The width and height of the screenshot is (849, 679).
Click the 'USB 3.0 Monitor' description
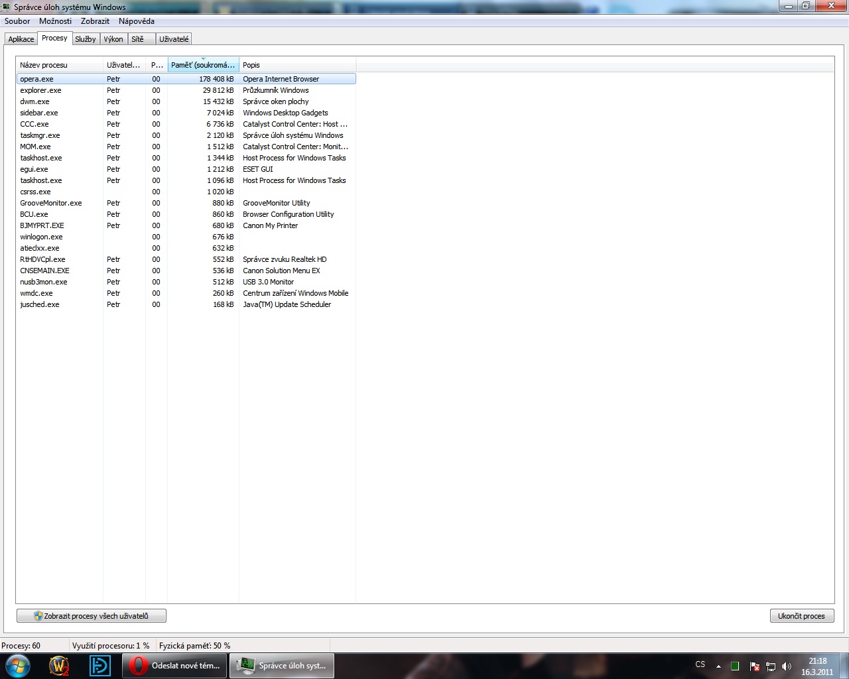268,282
